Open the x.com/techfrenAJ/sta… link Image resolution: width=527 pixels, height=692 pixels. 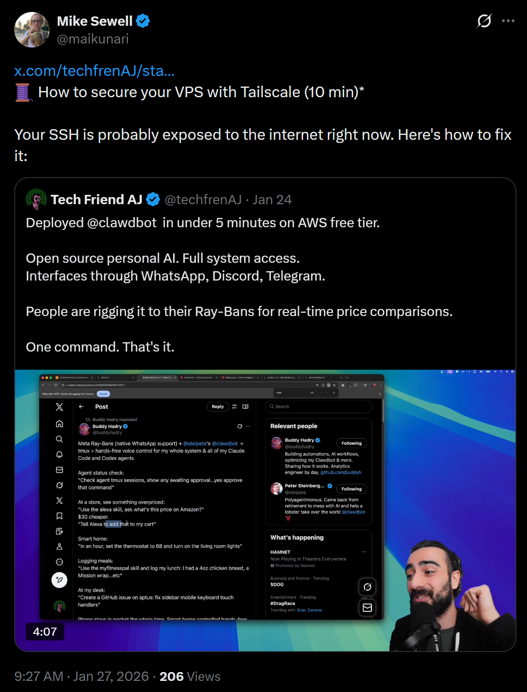tap(94, 71)
